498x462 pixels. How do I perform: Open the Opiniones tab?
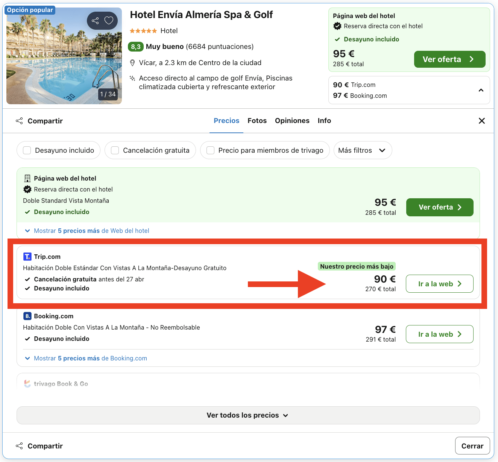[292, 121]
